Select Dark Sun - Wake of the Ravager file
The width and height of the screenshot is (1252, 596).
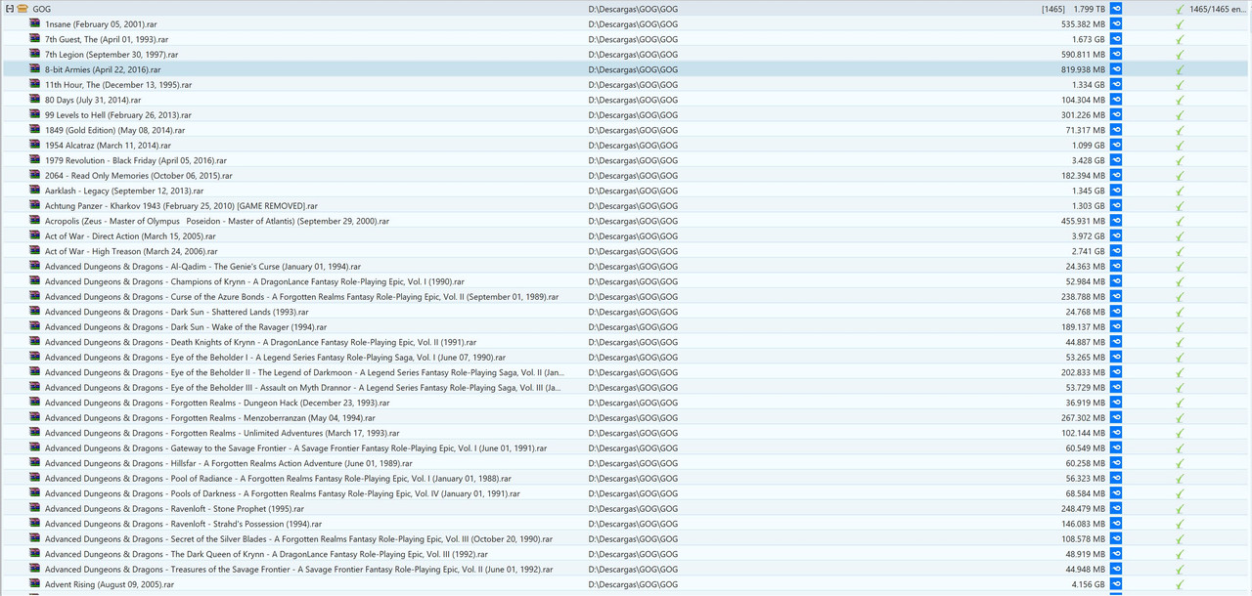(186, 327)
